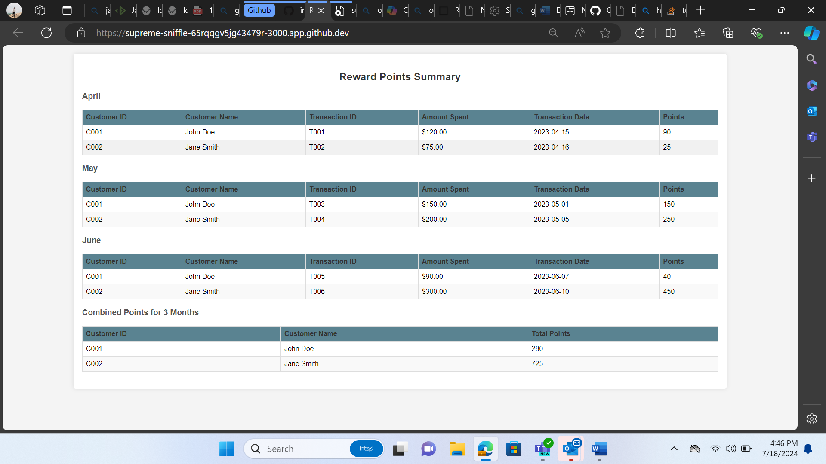
Task: Open Microsoft Teams from the Edge sidebar
Action: (x=812, y=137)
